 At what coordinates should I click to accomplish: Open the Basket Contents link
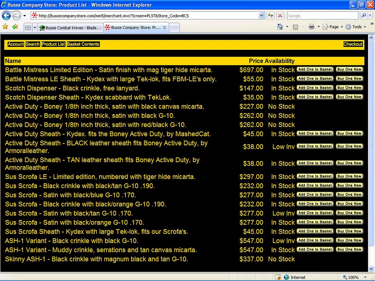(83, 44)
